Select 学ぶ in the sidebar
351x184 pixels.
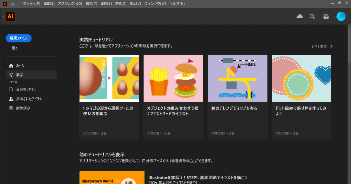click(x=31, y=75)
